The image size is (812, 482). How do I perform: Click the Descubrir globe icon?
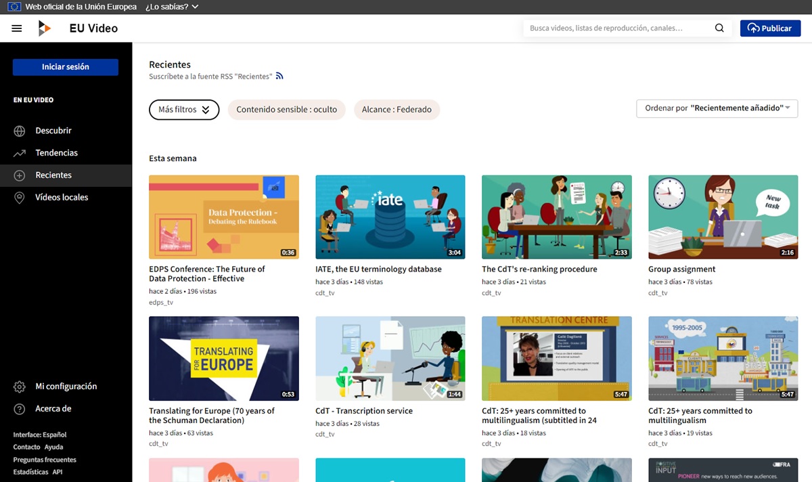[20, 131]
